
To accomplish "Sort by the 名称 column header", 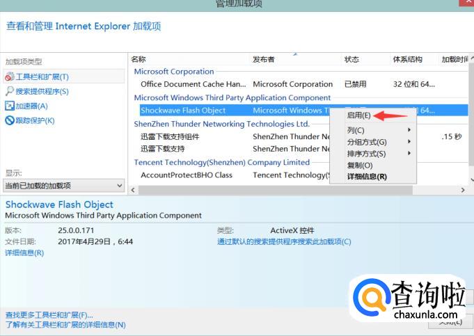I will [x=139, y=59].
